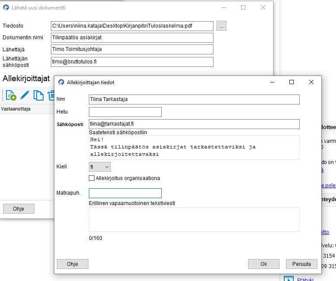Click the Allekirjoittajan tiedot title bar app icon

point(61,82)
